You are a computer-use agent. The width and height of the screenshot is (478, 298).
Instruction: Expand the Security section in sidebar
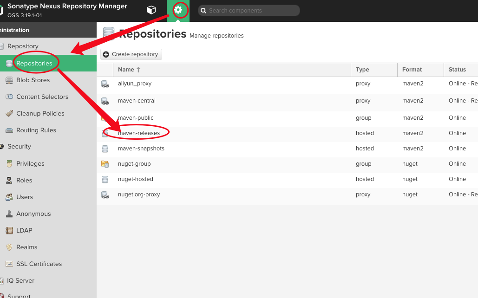(x=48, y=147)
